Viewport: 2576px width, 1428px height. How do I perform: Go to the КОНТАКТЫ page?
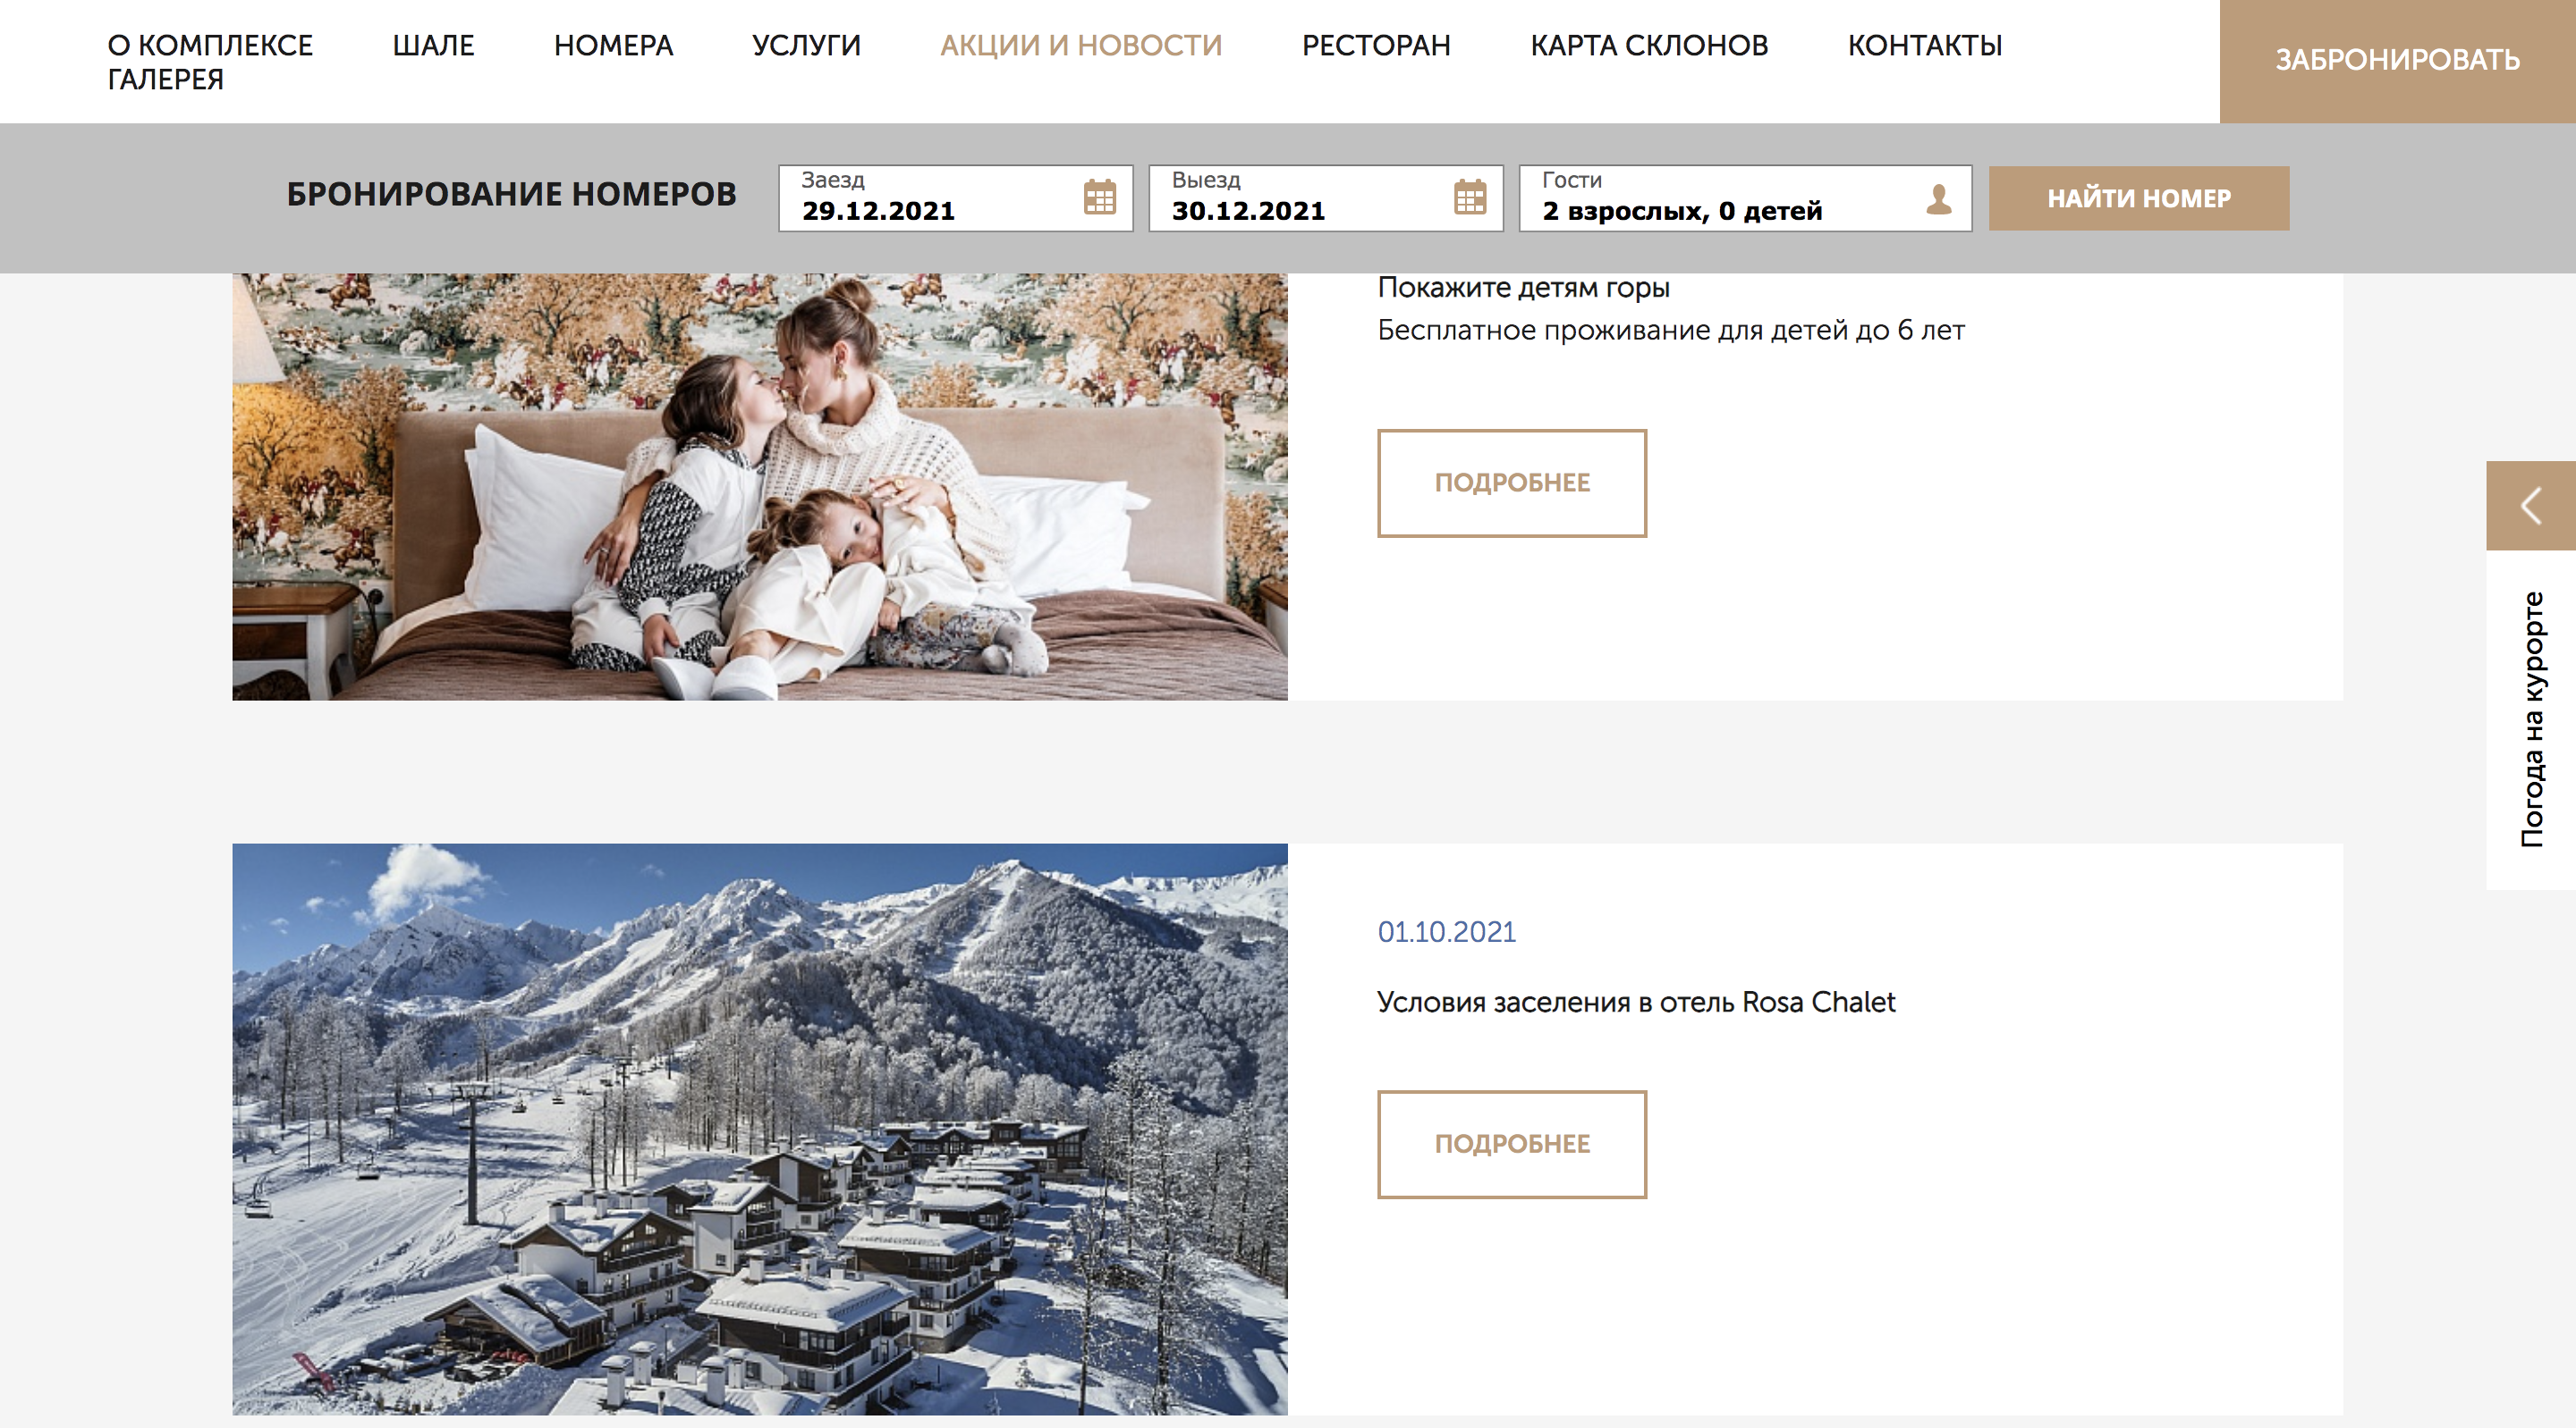coord(1924,45)
